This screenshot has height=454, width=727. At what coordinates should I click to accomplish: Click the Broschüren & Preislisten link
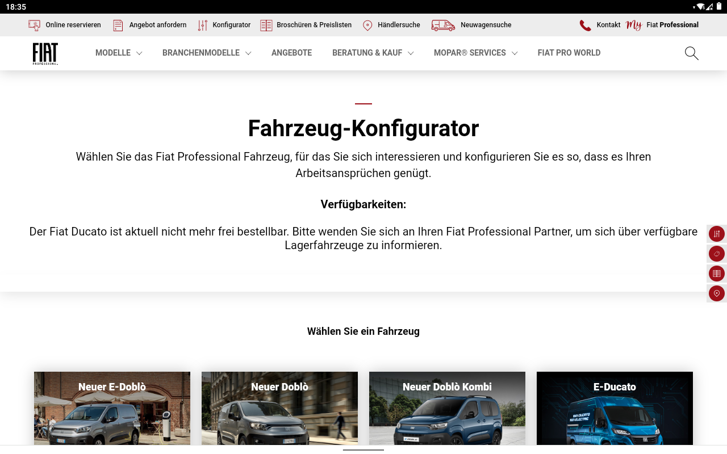[x=314, y=25]
